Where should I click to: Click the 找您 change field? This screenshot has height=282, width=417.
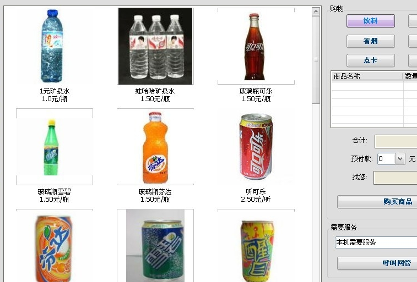395,178
